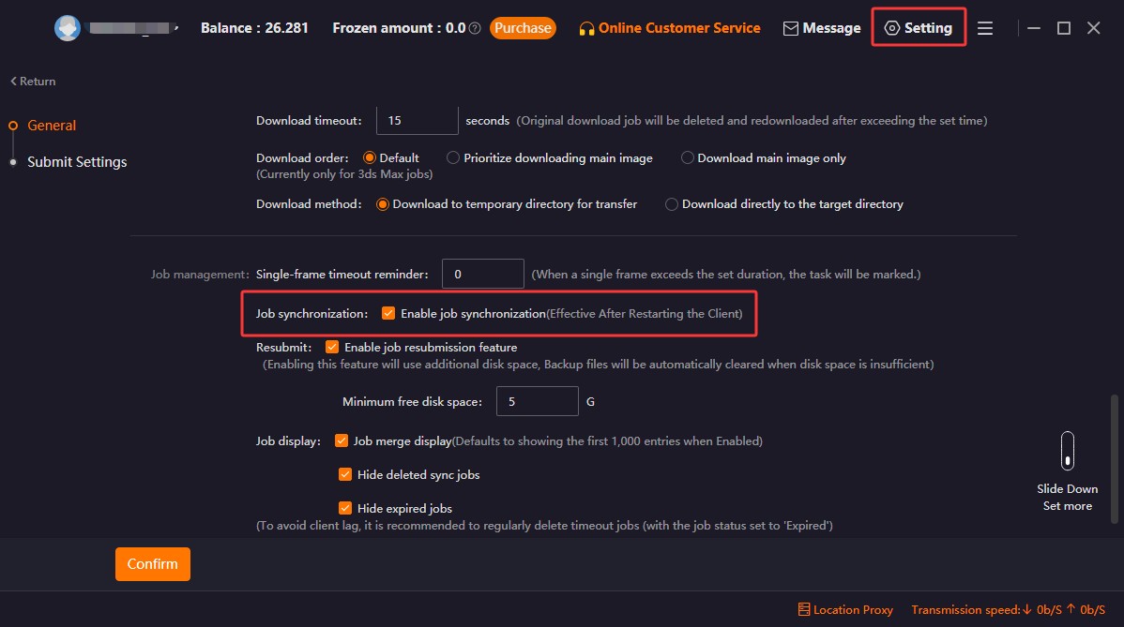The height and width of the screenshot is (627, 1124).
Task: Open Location Proxy at the bottom
Action: click(844, 609)
